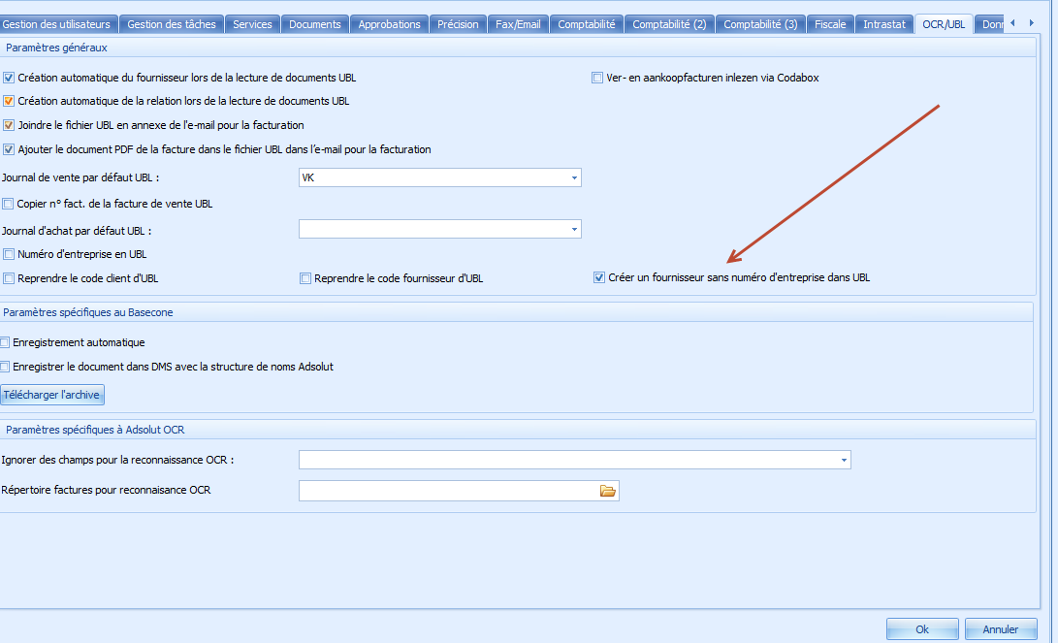
Task: Switch to Fiscale tab
Action: 830,24
